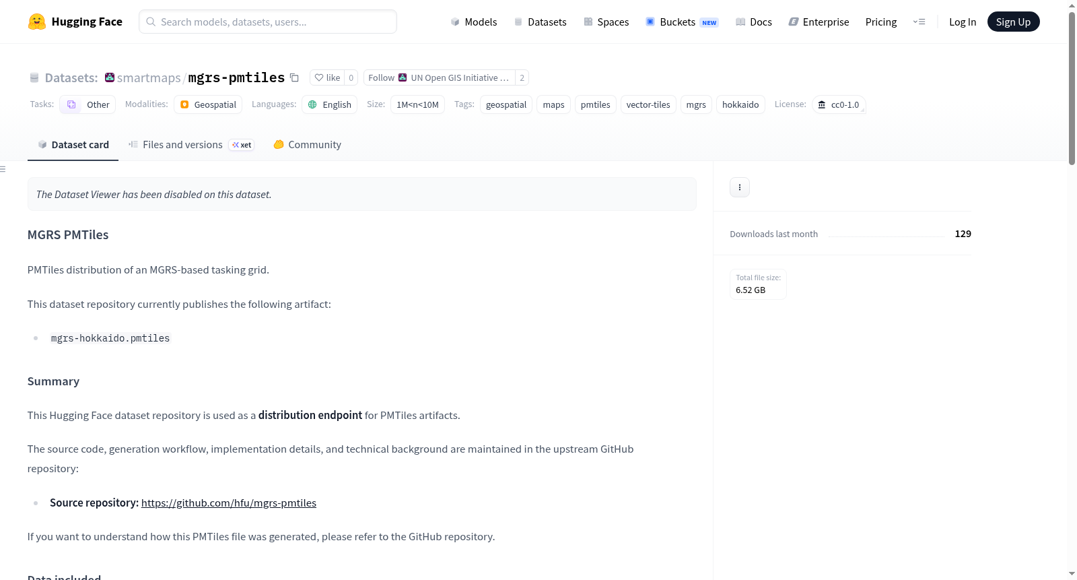Open the smartmaps organization link
1077x580 pixels.
[149, 78]
